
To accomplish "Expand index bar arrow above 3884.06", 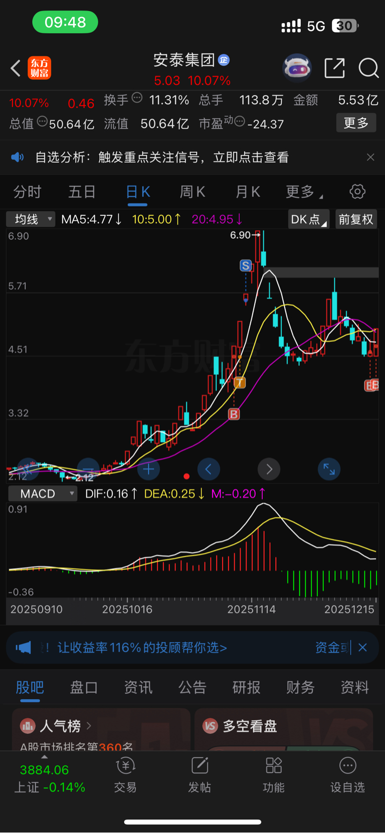I will [x=45, y=757].
